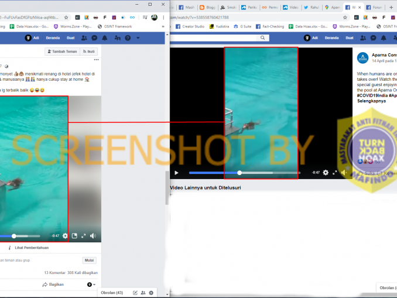
Task: Seek left video progress slider handle
Action: point(14,236)
